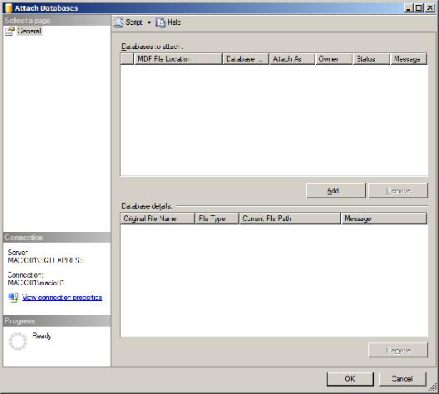
Task: Click the Original File Name column header
Action: [x=157, y=219]
